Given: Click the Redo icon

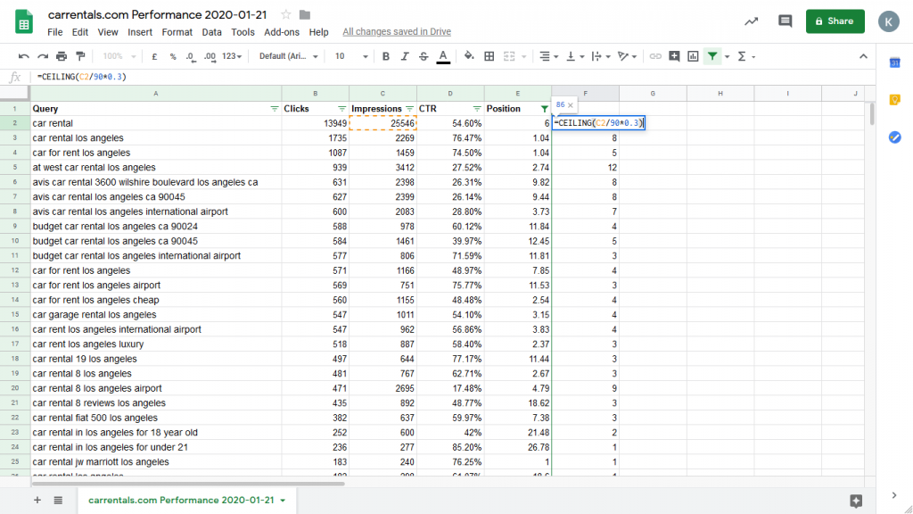Looking at the screenshot, I should point(43,56).
